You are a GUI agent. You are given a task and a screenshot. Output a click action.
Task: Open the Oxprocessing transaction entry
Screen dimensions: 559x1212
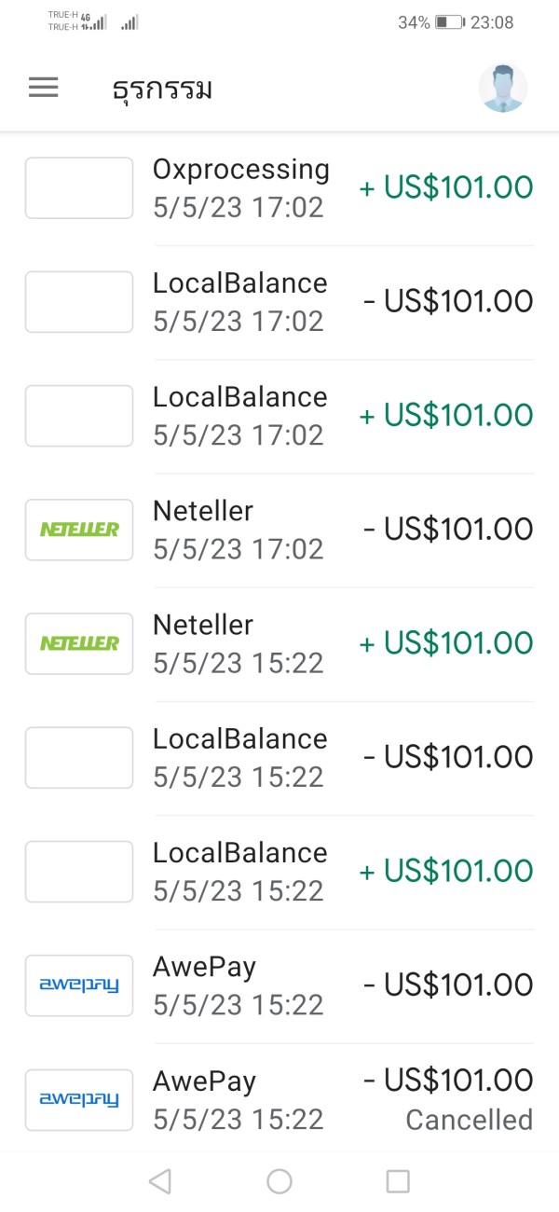click(240, 170)
